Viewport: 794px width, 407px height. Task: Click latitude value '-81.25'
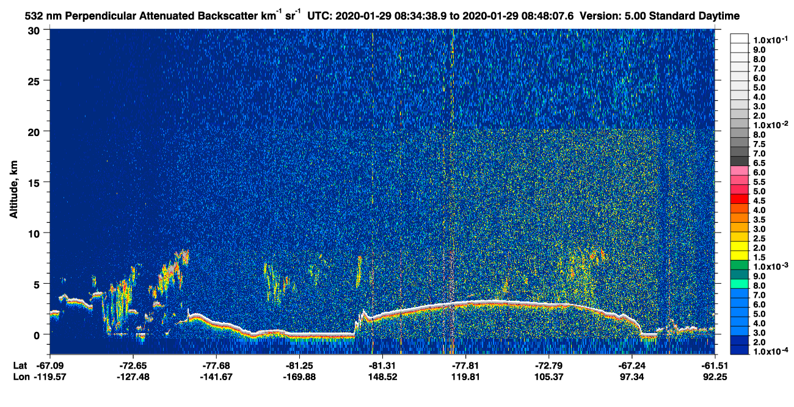tap(299, 365)
